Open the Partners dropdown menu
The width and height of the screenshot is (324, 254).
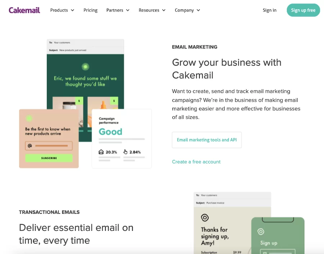(118, 10)
